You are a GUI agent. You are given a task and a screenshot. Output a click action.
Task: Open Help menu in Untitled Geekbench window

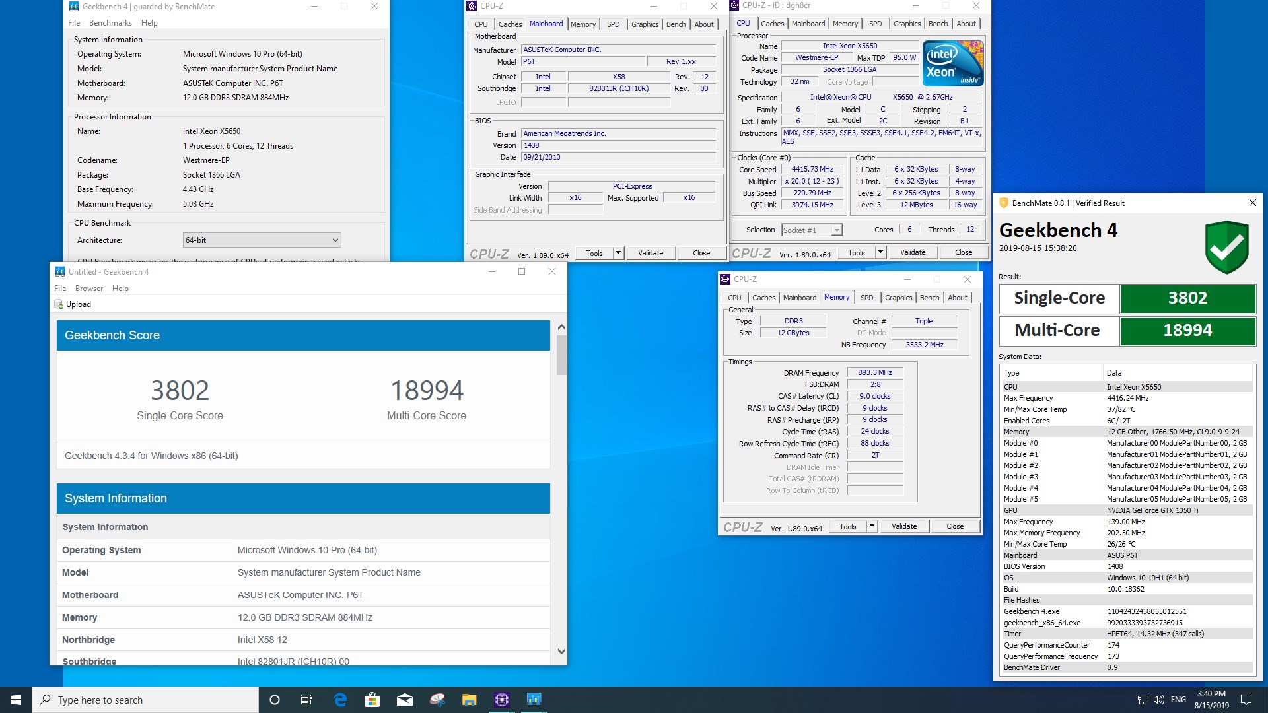pos(120,289)
